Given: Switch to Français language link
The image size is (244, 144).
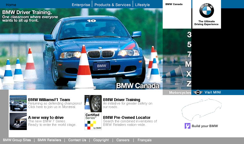Looking at the screenshot, I should coord(144,140).
